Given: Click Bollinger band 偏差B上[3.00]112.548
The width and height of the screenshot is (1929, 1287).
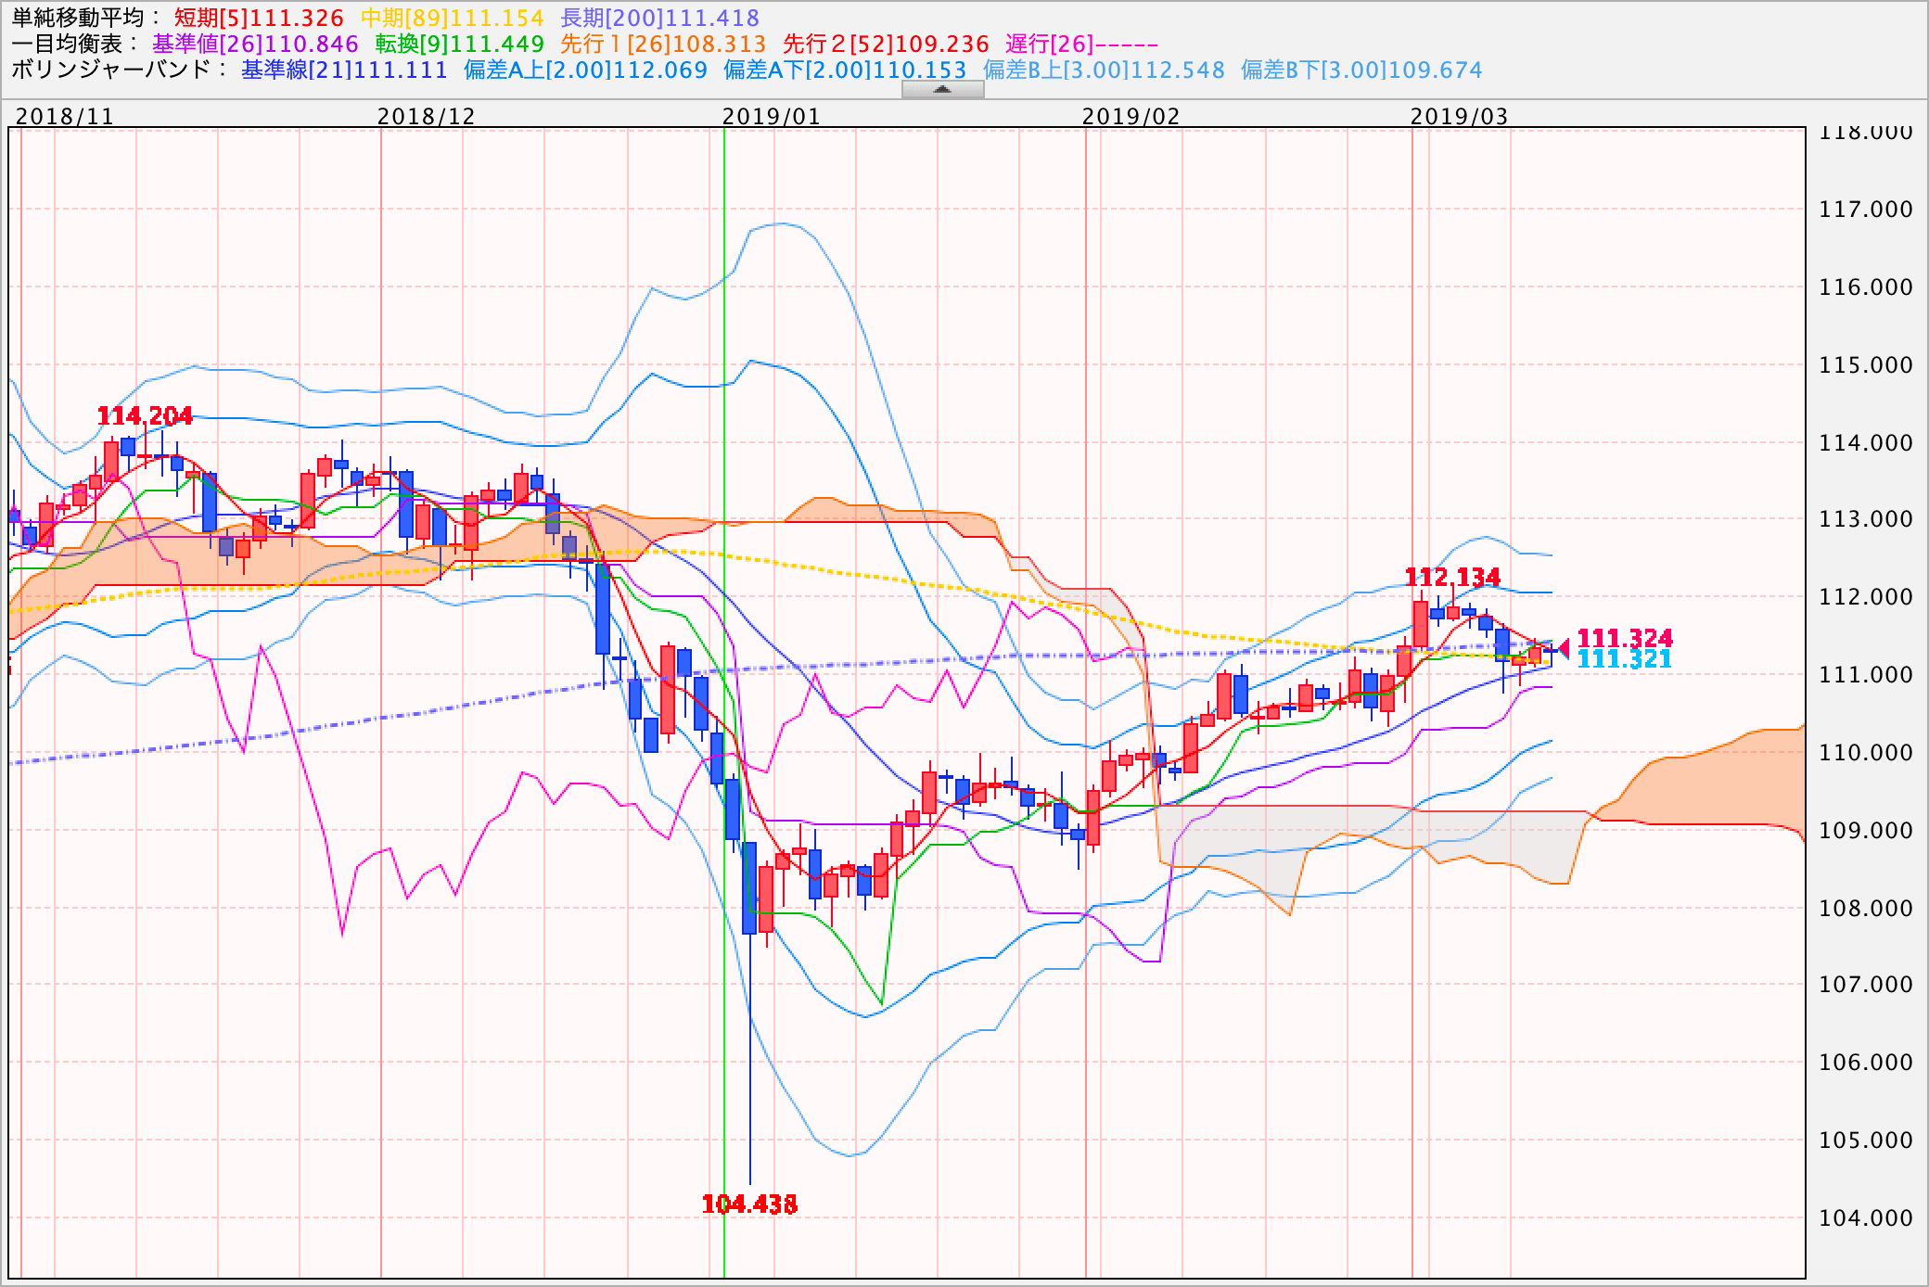Looking at the screenshot, I should 1104,70.
